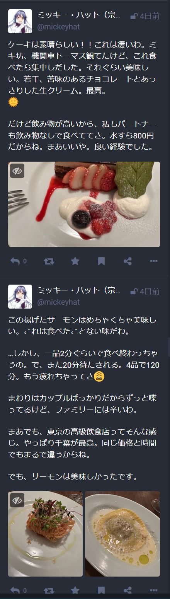
Task: Hide salmon photos with eye toggle
Action: (17, 500)
